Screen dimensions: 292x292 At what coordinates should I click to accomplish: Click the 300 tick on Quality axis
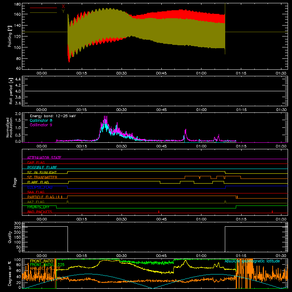click(18, 223)
